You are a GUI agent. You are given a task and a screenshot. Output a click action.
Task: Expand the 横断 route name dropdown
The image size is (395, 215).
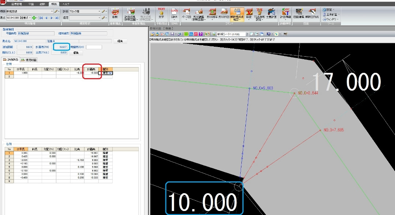52,11
